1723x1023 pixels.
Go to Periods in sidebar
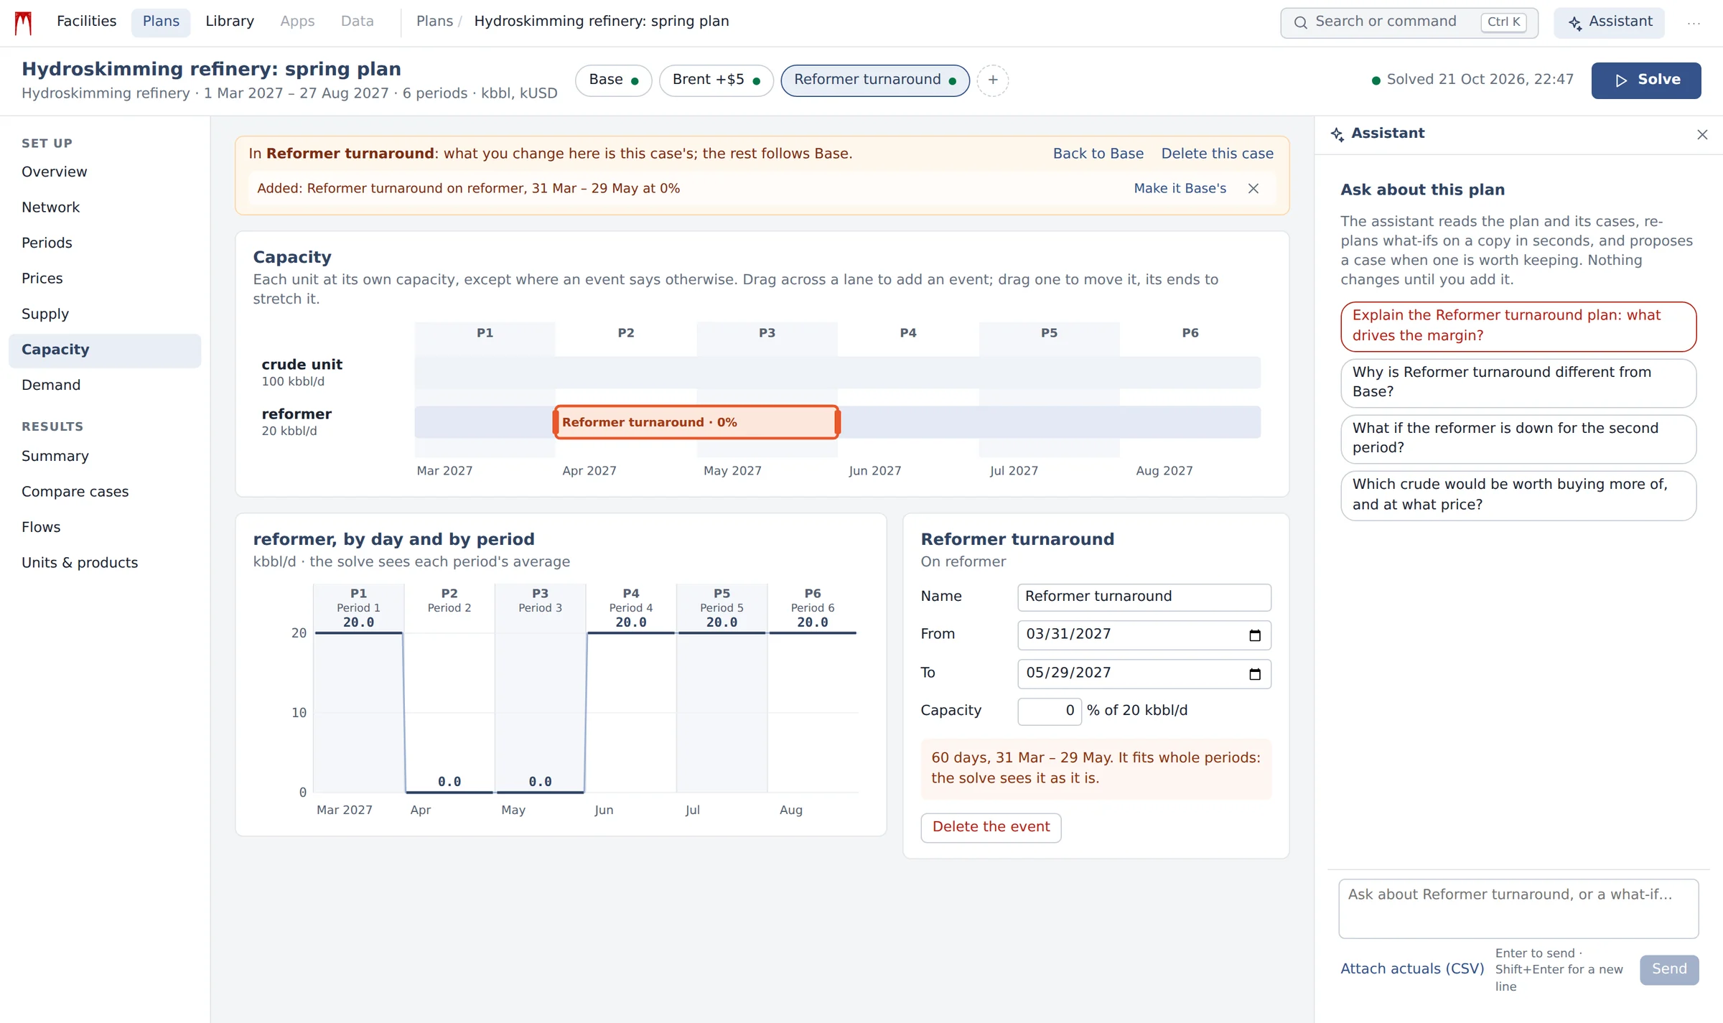click(x=105, y=243)
